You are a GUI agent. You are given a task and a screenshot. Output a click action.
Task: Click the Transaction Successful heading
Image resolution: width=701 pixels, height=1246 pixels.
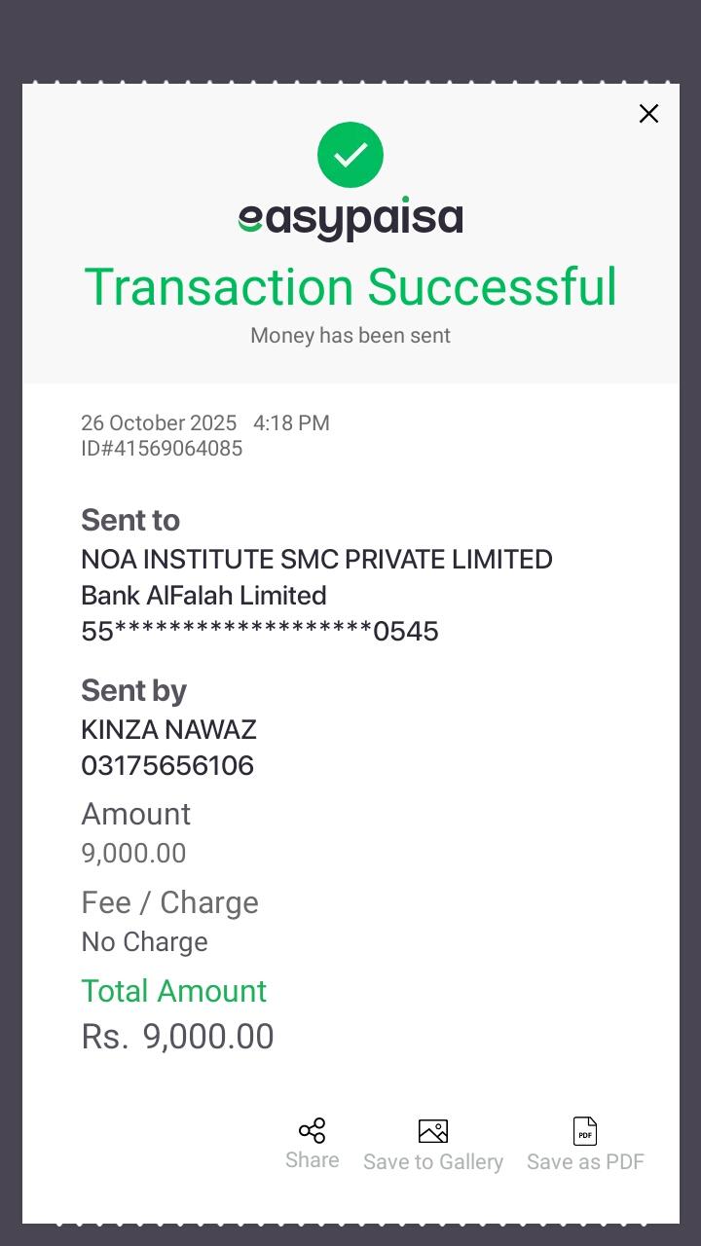click(x=350, y=287)
